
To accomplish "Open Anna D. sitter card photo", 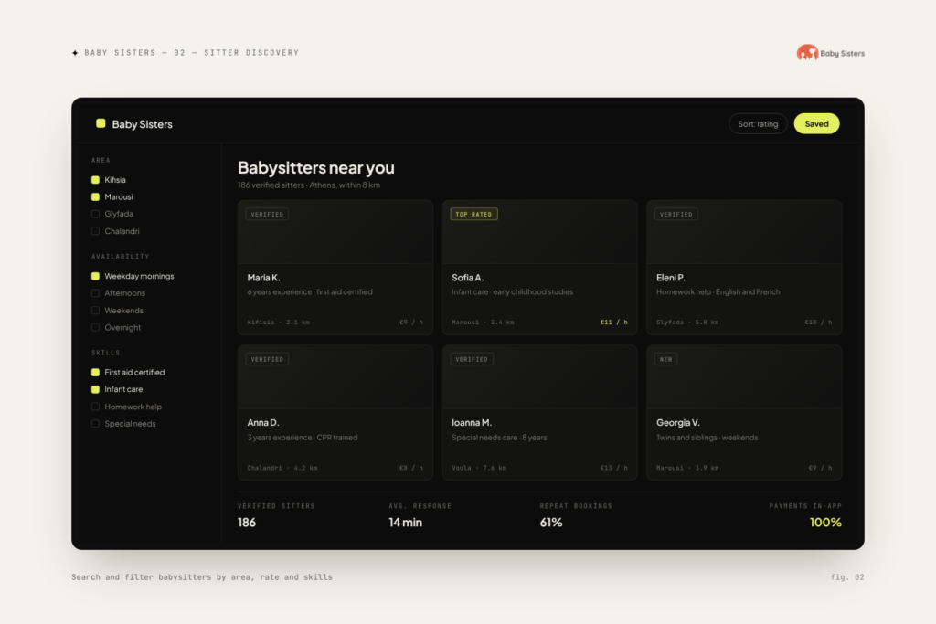I will click(335, 377).
